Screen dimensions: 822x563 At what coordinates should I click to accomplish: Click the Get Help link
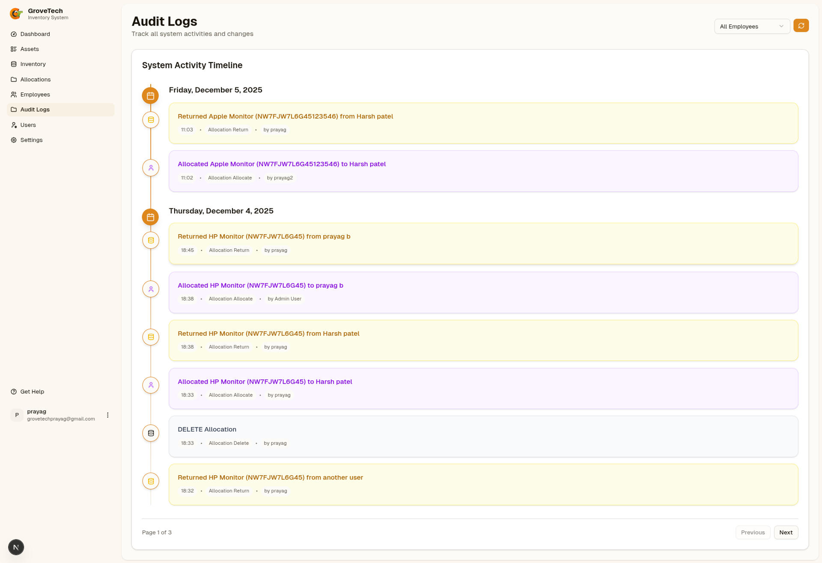(x=60, y=392)
